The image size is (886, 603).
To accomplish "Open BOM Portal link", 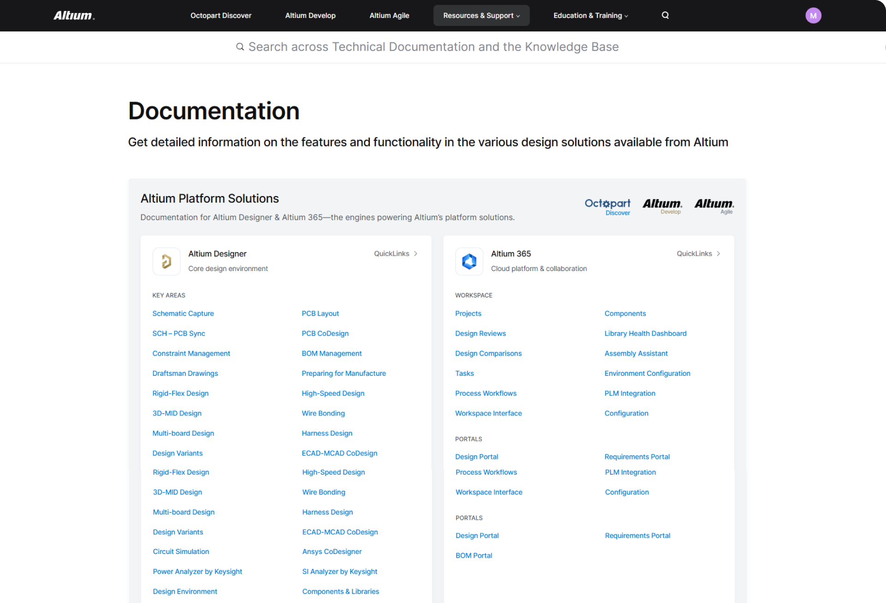I will [473, 555].
